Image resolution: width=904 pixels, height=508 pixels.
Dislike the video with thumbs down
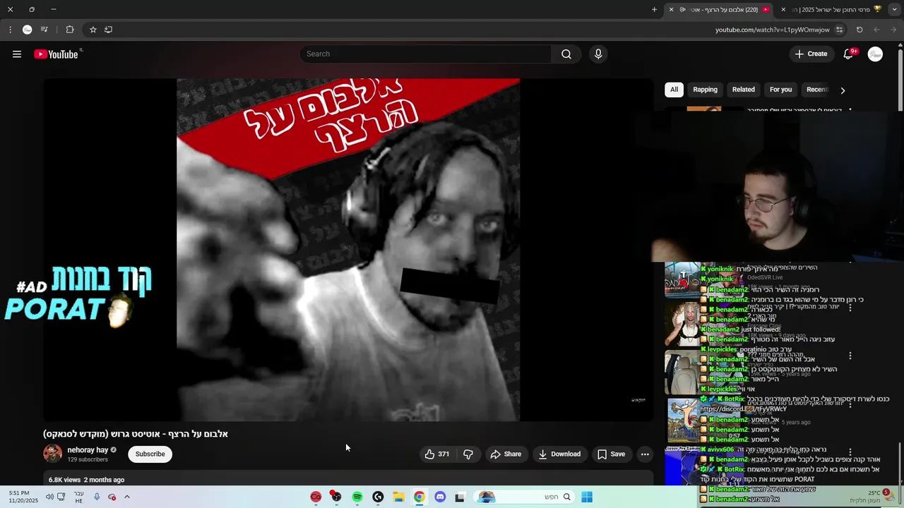click(x=468, y=454)
